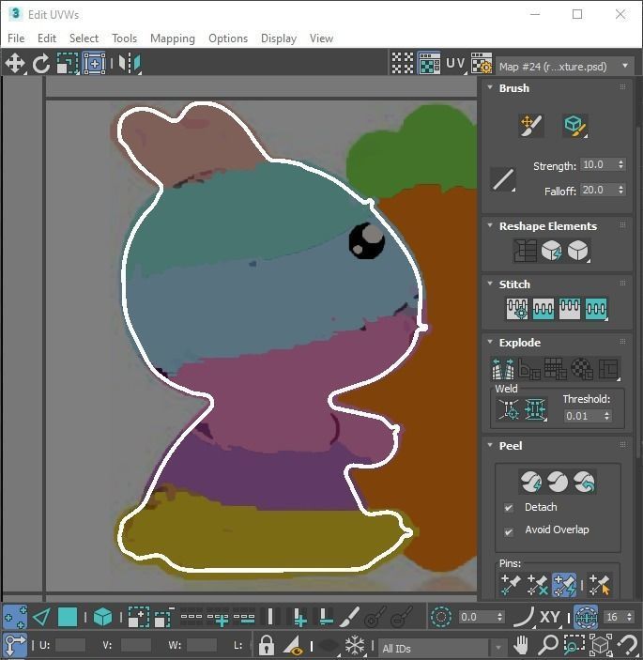Open the All IDs material dropdown
Viewport: 643px width, 660px height.
[x=441, y=648]
